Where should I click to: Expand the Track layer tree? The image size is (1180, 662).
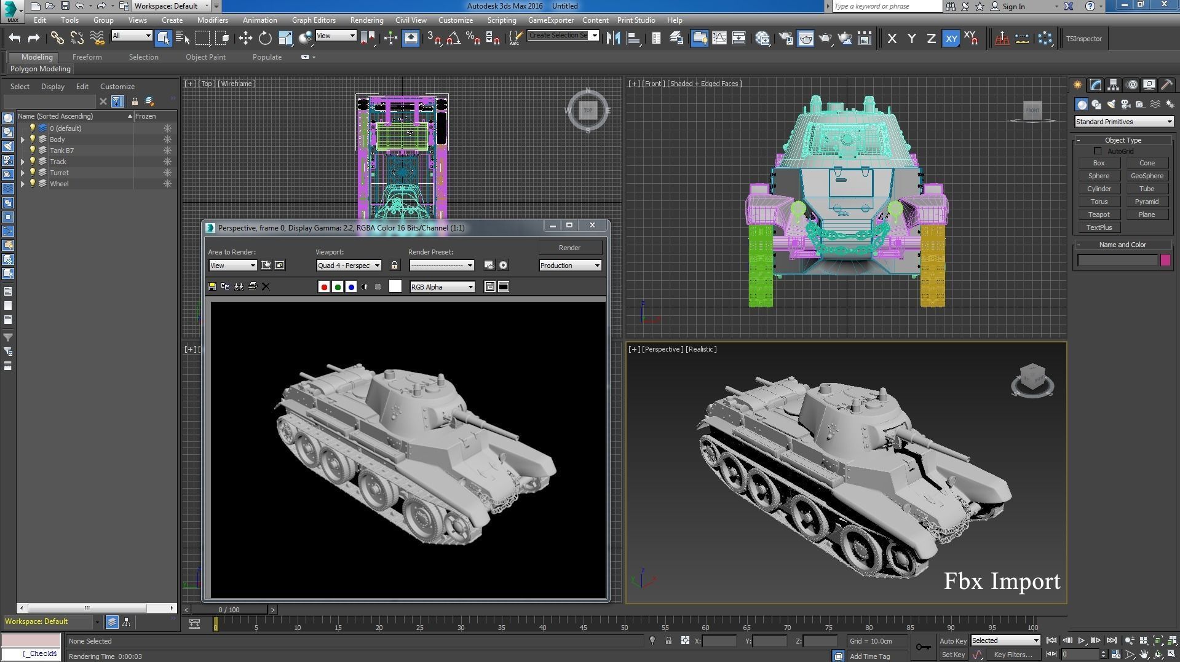point(23,162)
